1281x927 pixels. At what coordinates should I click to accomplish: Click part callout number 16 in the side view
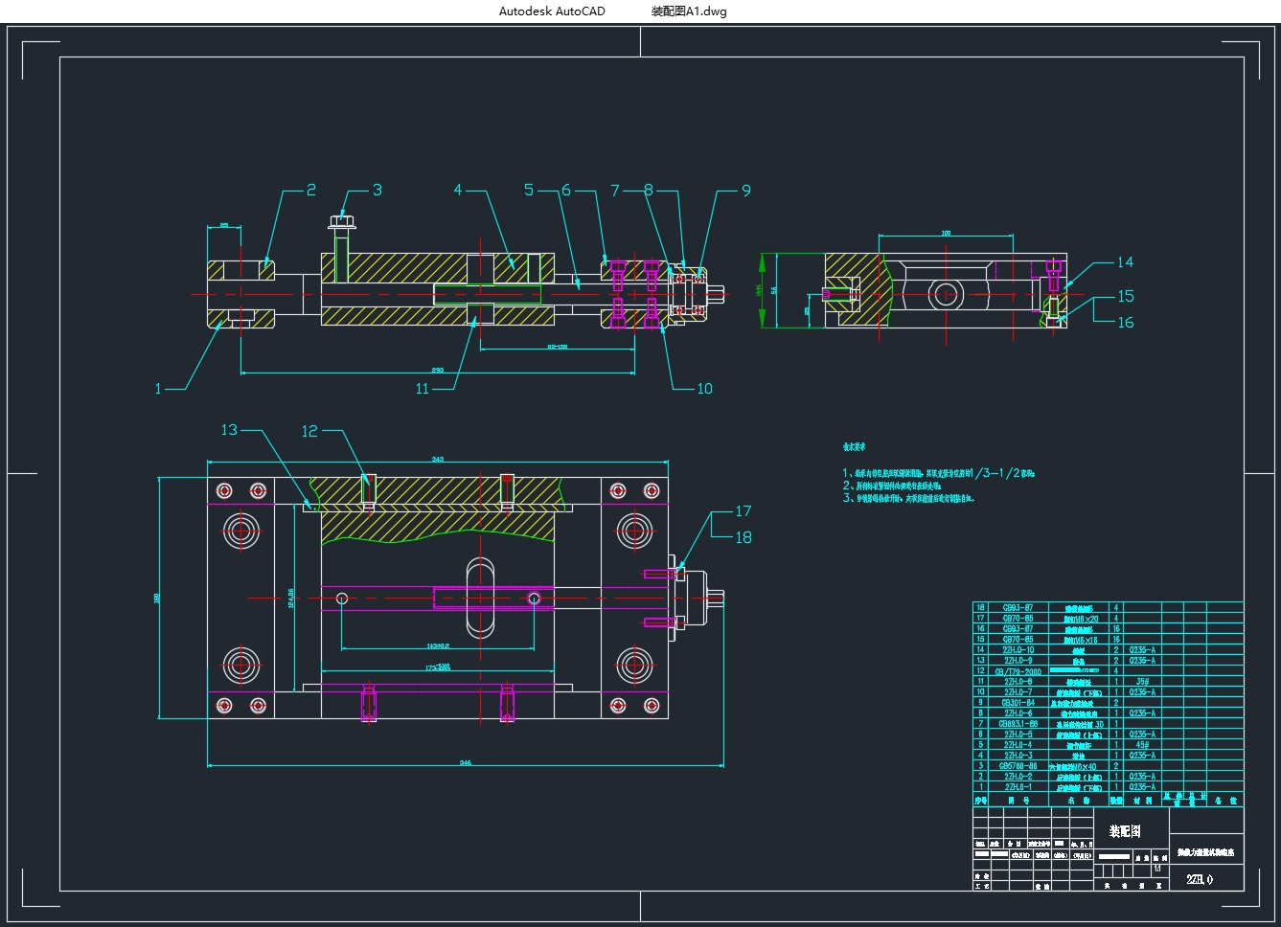1126,323
